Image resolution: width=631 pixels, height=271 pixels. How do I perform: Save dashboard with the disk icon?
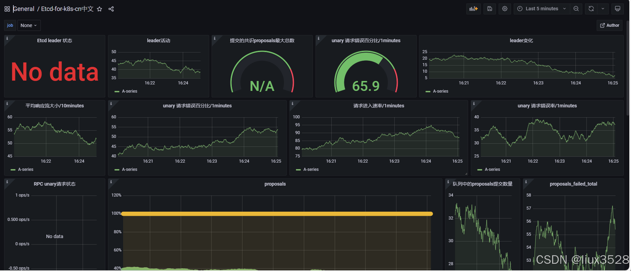(x=490, y=9)
